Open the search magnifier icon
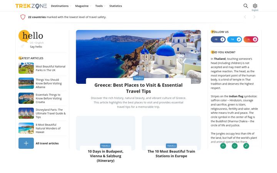Viewport: 277px width, 173px height. pos(245,6)
